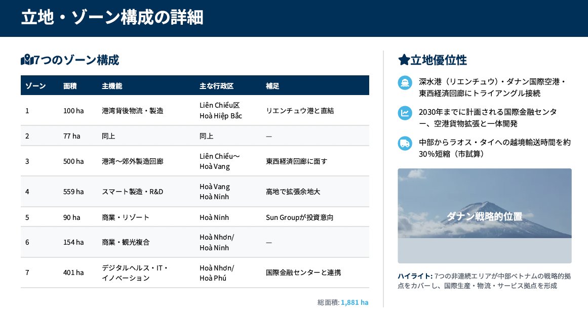Select the リエンチュウ港と直結 note

[300, 111]
